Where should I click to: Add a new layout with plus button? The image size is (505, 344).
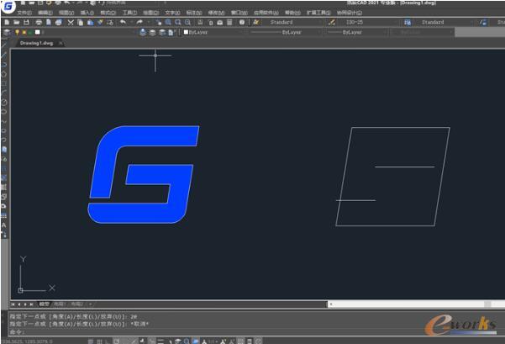point(91,304)
